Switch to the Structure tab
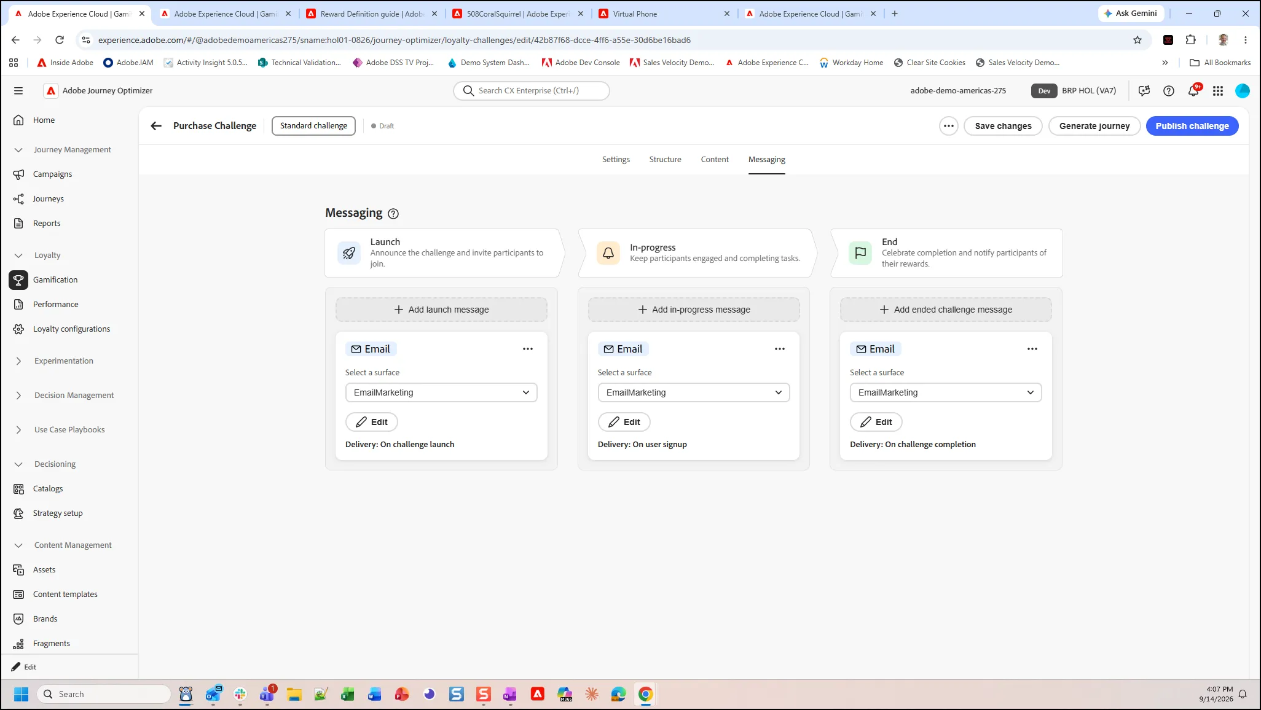This screenshot has height=710, width=1261. (x=665, y=160)
